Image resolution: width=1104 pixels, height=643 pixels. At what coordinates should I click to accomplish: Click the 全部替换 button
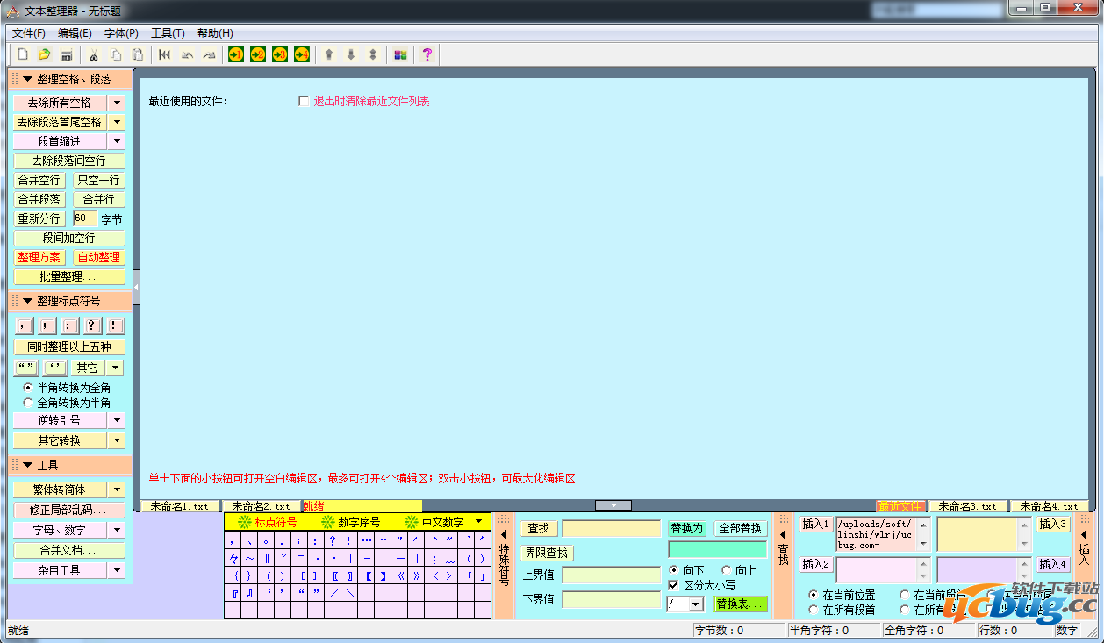741,529
